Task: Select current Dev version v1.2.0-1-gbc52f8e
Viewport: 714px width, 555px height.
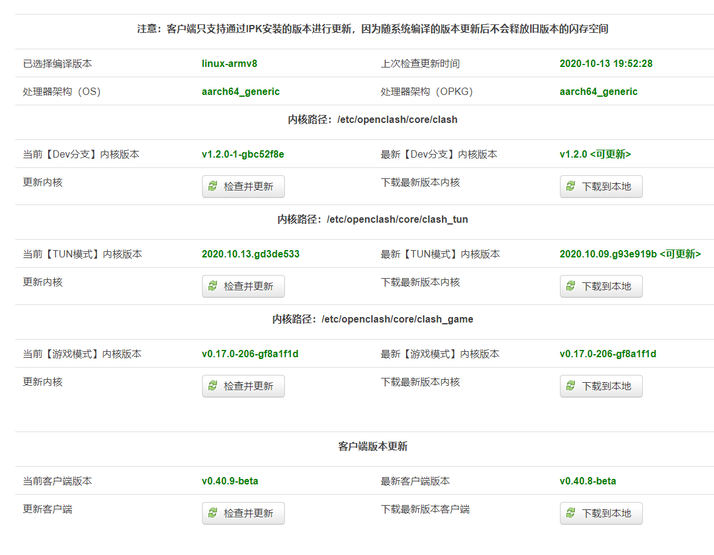Action: (x=243, y=155)
